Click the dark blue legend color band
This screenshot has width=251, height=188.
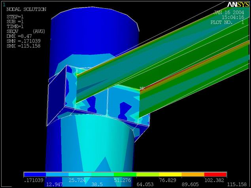click(x=35, y=175)
